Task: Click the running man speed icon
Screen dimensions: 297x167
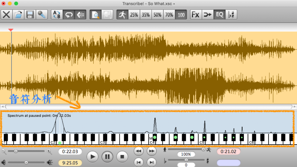Action: (x=122, y=15)
